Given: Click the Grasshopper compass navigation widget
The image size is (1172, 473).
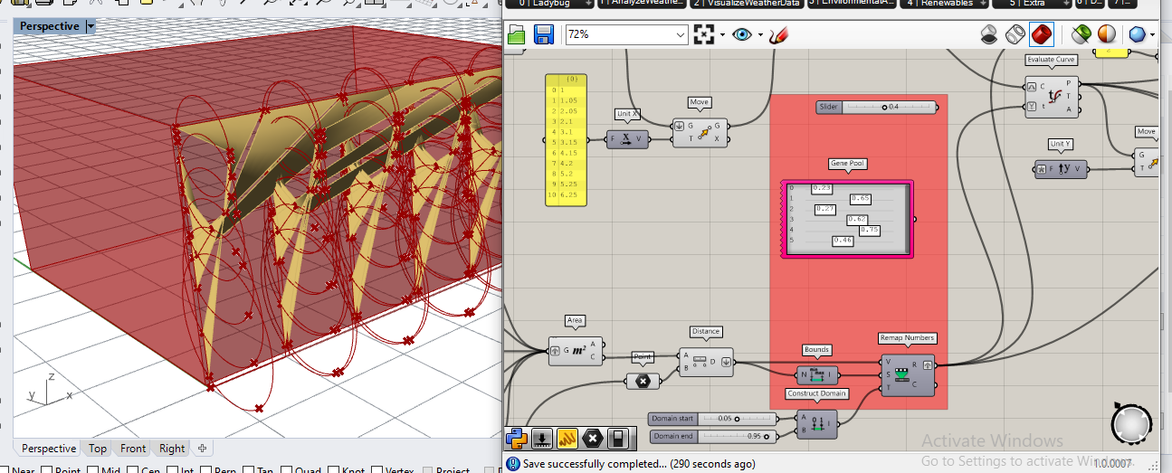Looking at the screenshot, I should (x=1132, y=423).
